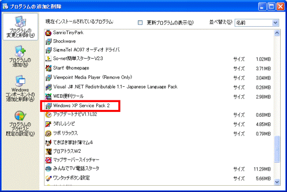Select SigmaTel AC97 オーディオ ドライバ entry

[x=86, y=50]
